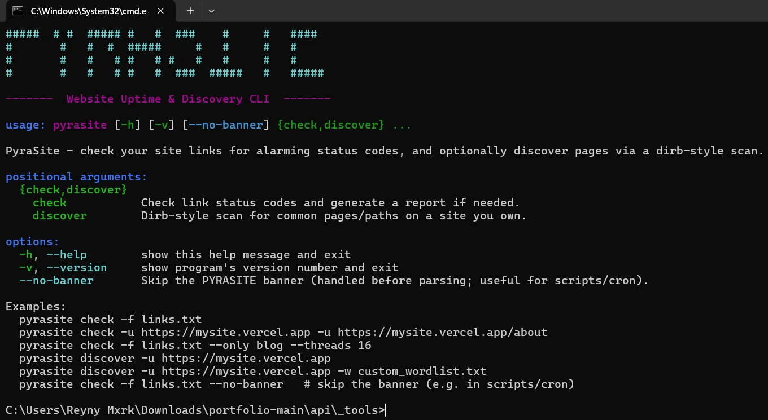The image size is (768, 420).
Task: Click '{check,discover}' in the usage line
Action: pos(331,125)
